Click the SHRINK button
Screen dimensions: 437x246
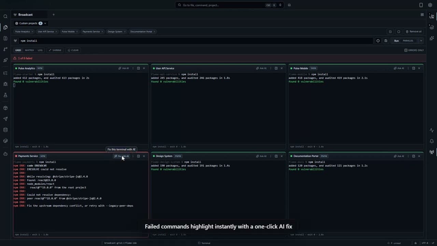point(55,50)
